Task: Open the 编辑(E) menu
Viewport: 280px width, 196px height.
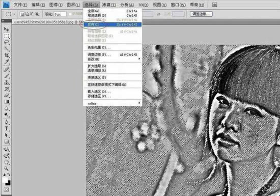Action: (x=38, y=5)
